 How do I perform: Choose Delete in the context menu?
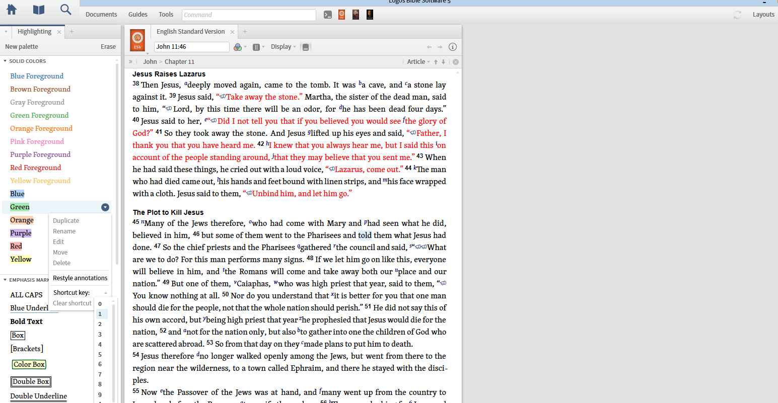point(62,263)
